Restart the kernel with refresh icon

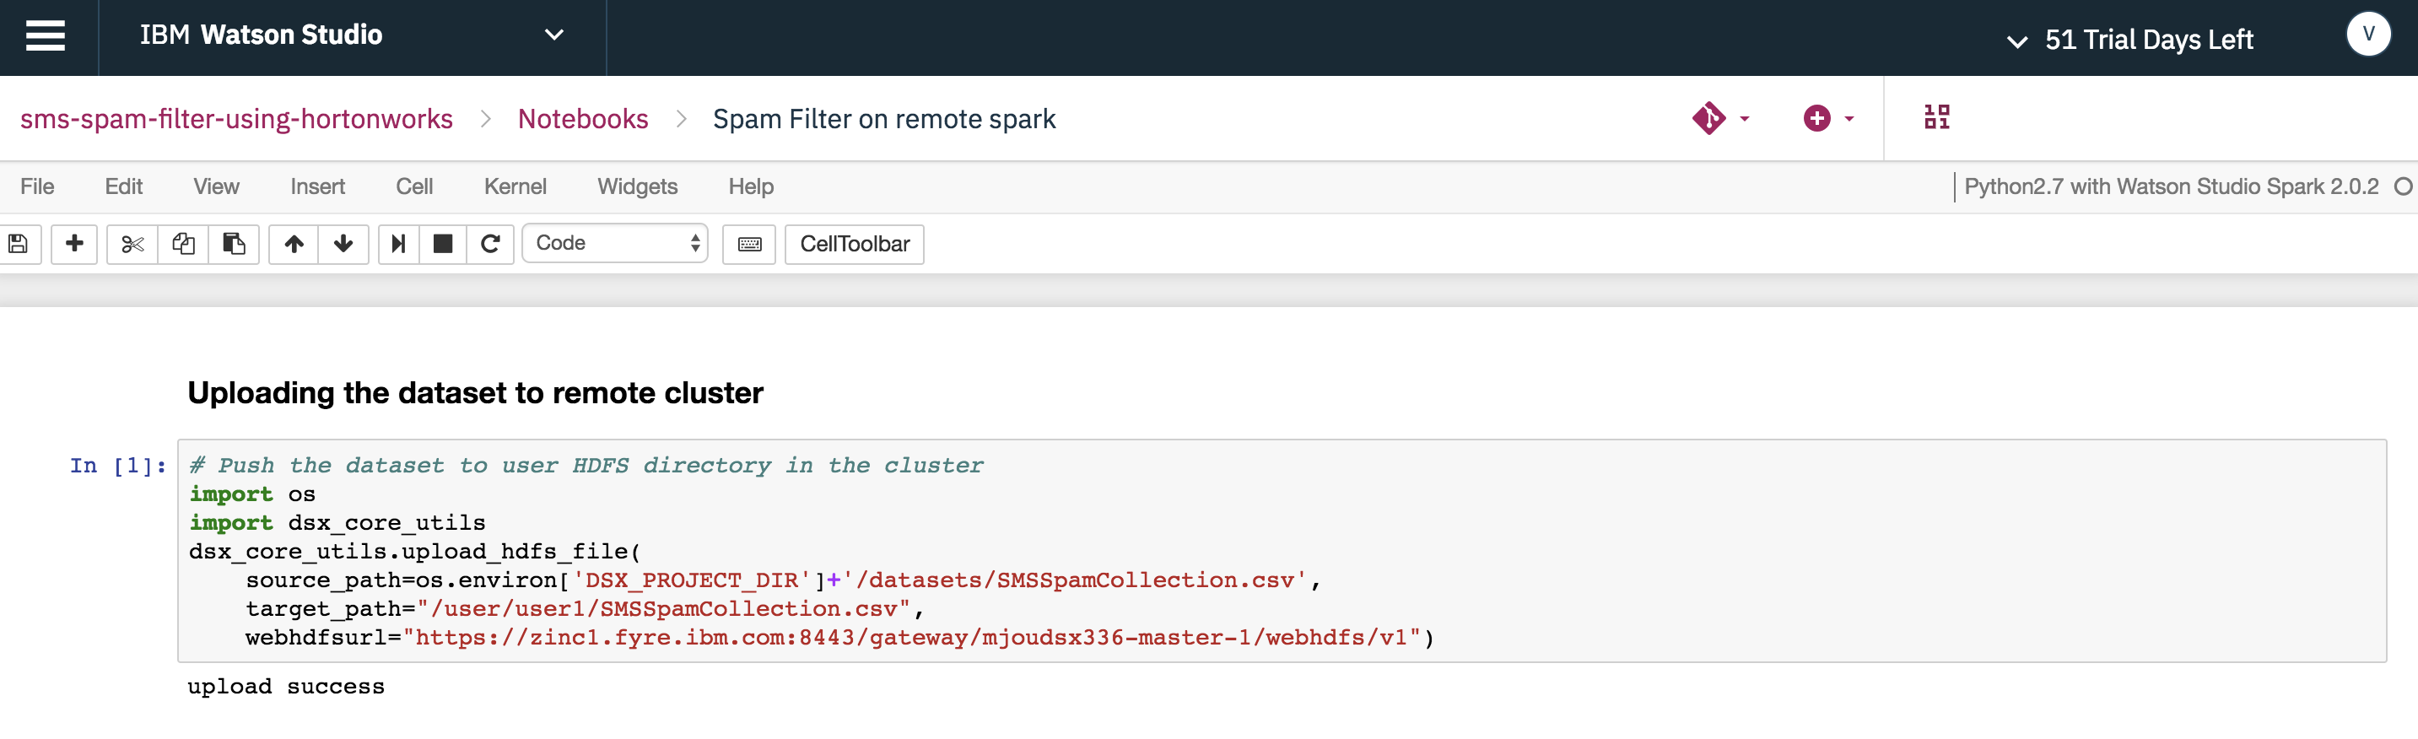(490, 244)
